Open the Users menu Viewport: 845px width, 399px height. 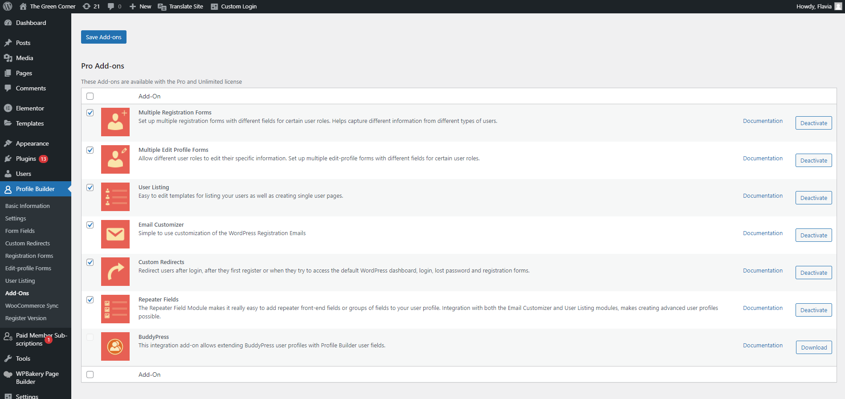pos(36,174)
